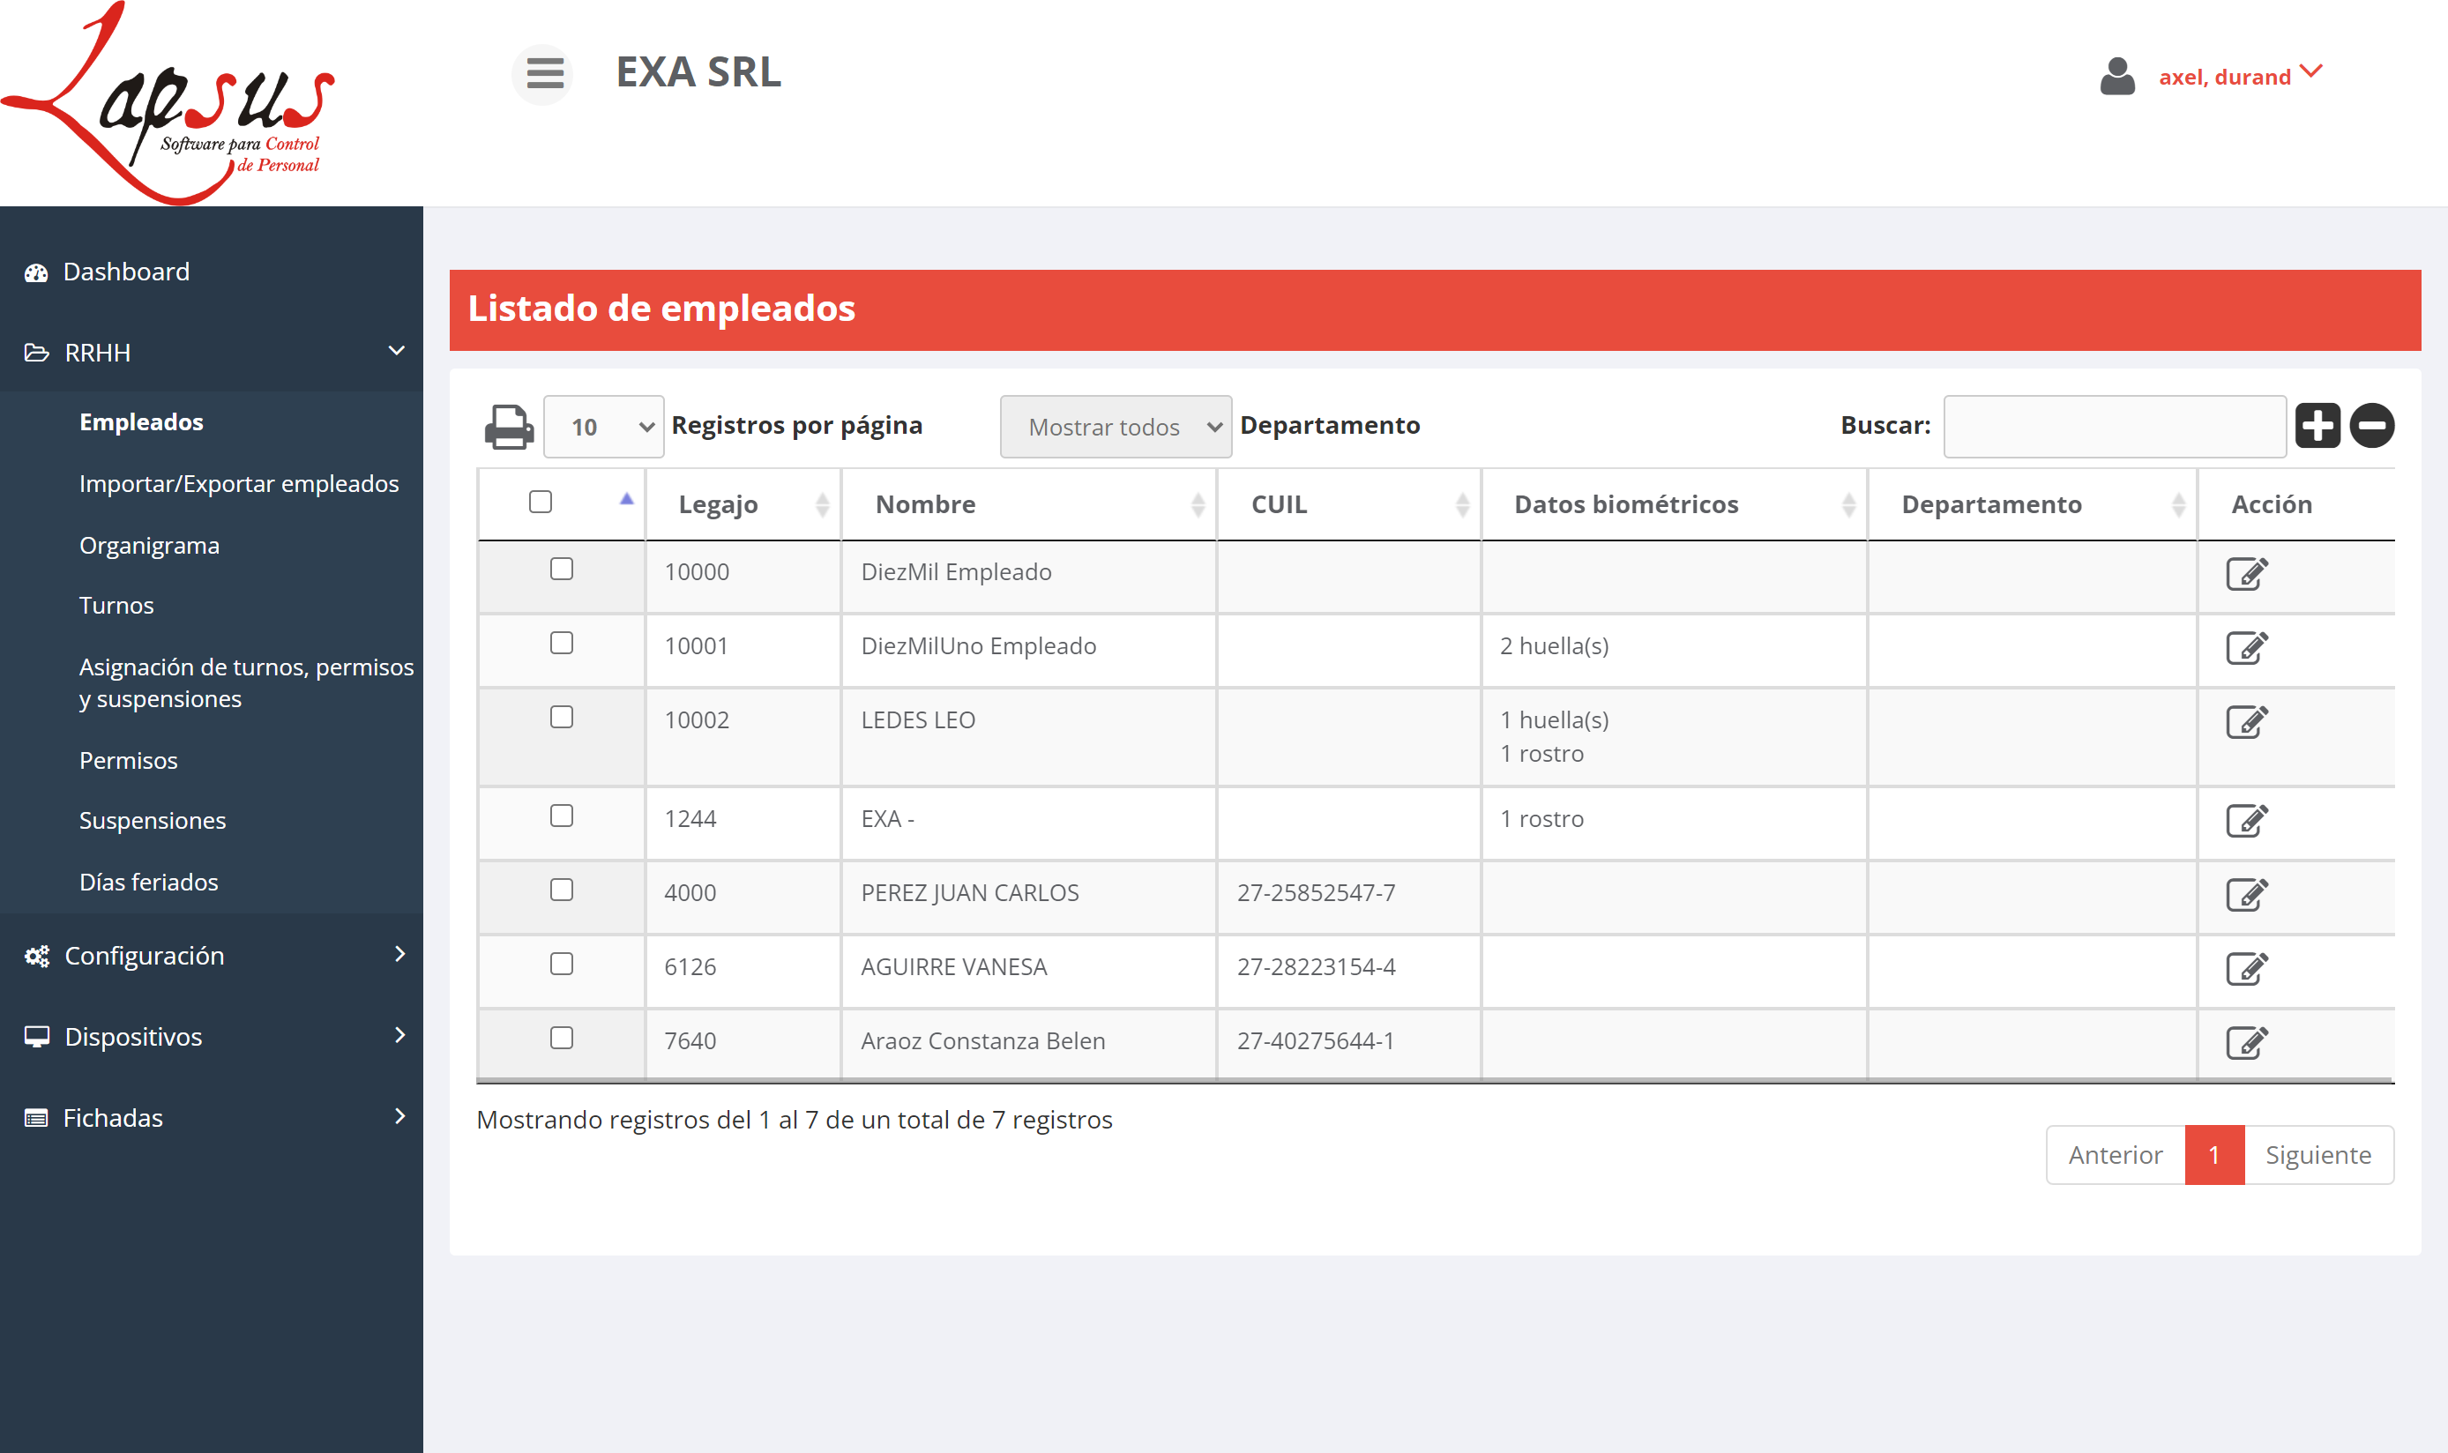Expand the Fichadas menu chevron

[x=399, y=1116]
